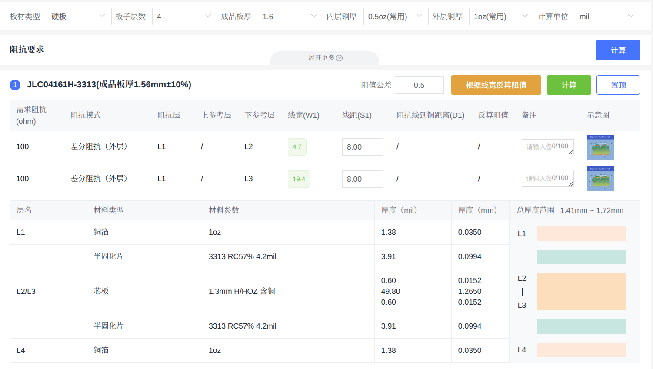Expand the 展开更多 section
Screen dimensions: 653x369
(x=325, y=58)
